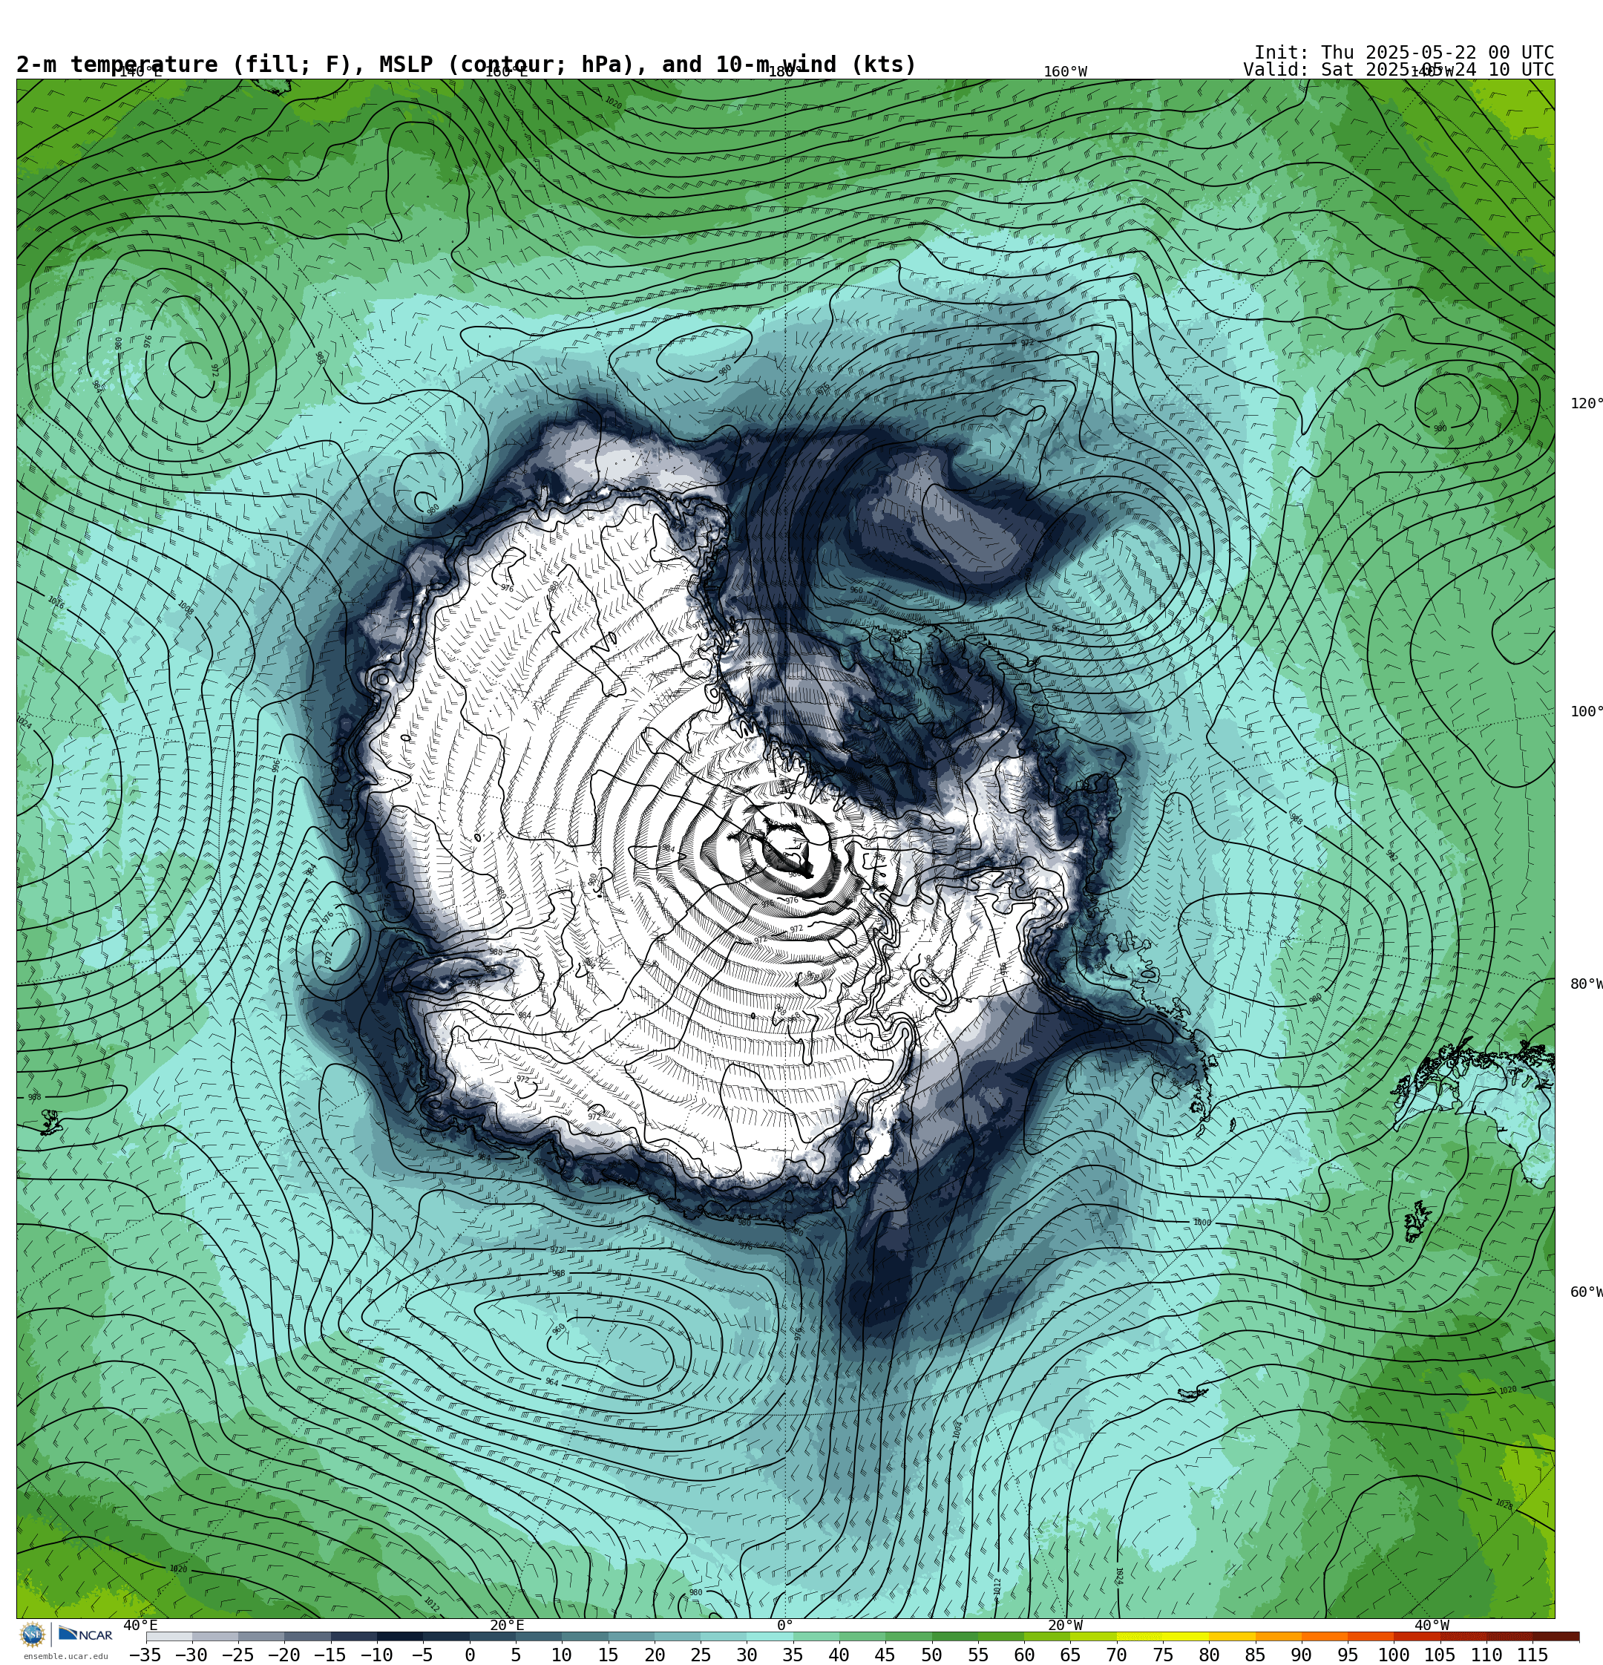Click the 180° longitude label at top
The width and height of the screenshot is (1603, 1665).
(784, 72)
